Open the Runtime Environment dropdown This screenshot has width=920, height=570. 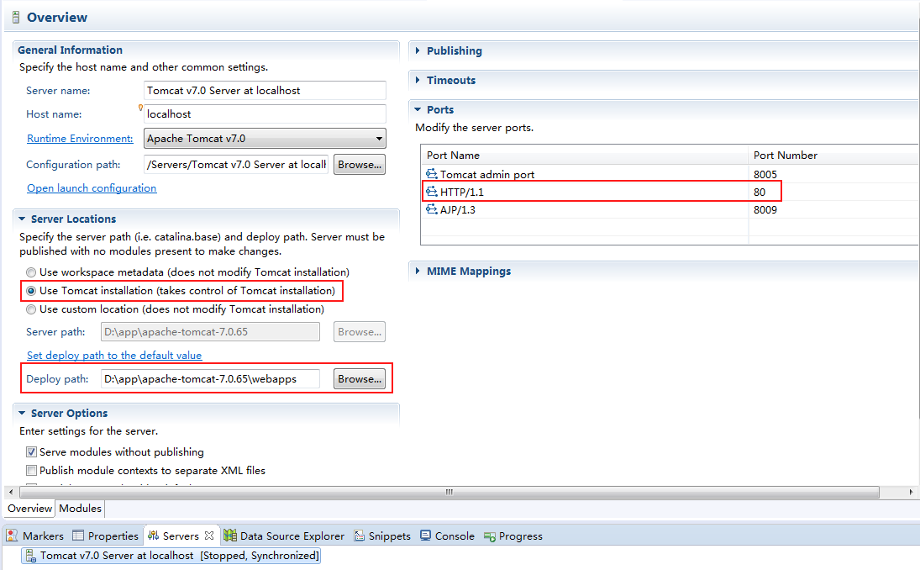pyautogui.click(x=379, y=139)
